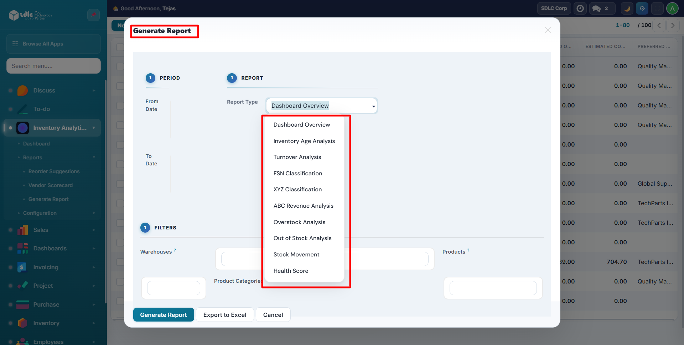Open the settings gear icon
This screenshot has height=345, width=684.
[x=642, y=9]
